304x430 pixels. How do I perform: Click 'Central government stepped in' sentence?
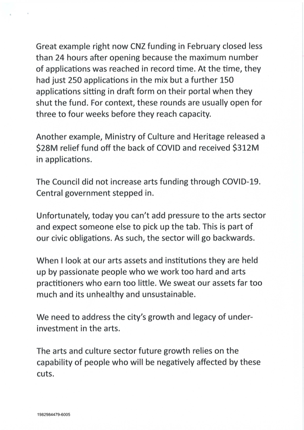coord(95,193)
